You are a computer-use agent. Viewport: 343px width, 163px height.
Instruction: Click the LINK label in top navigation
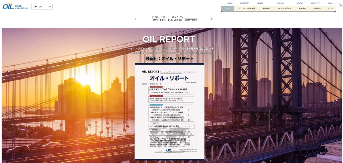[x=330, y=3]
